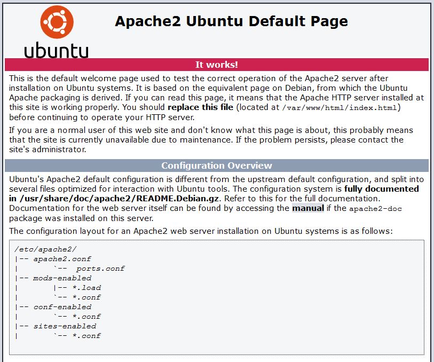Click the 'ports.conf' tree entry
The width and height of the screenshot is (434, 362).
pos(100,269)
